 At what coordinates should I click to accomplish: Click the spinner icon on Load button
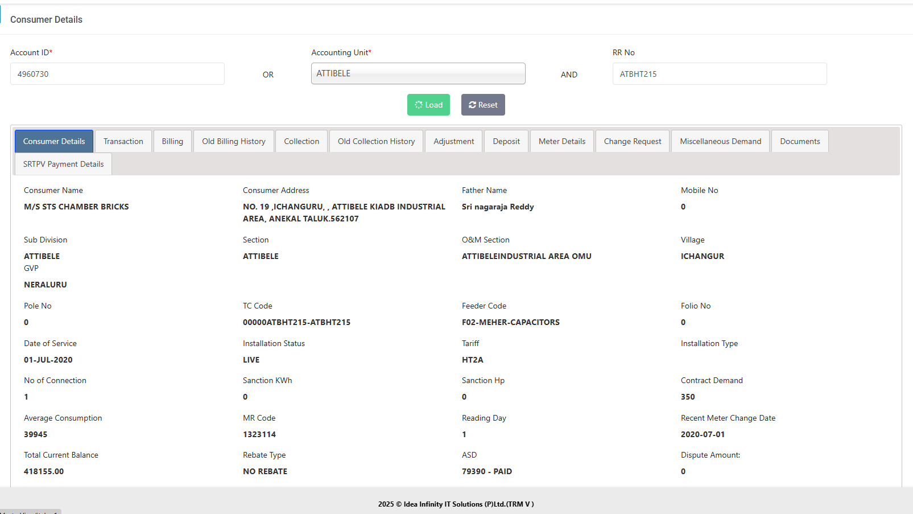[419, 105]
